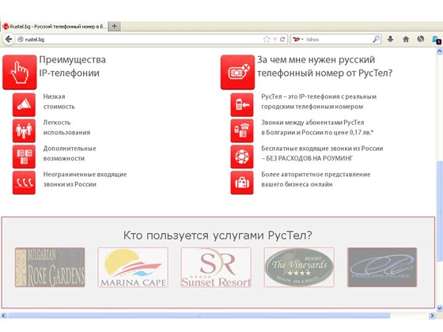
Task: Click the briefcase авторитетное представление icon
Action: pos(242,183)
